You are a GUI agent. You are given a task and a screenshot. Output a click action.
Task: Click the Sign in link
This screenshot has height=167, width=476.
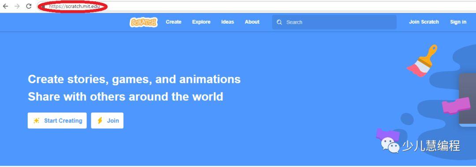(458, 22)
